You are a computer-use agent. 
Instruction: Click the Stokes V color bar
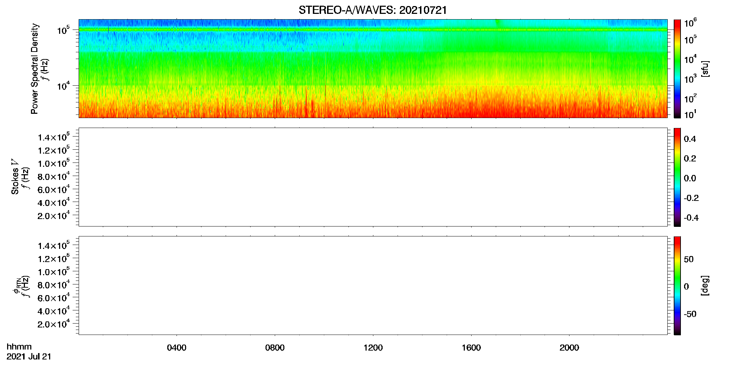click(x=677, y=177)
